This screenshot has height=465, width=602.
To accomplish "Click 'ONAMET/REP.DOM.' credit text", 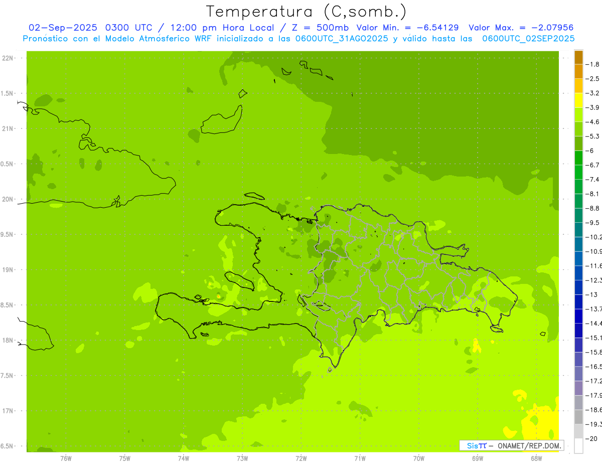I will tap(530, 445).
